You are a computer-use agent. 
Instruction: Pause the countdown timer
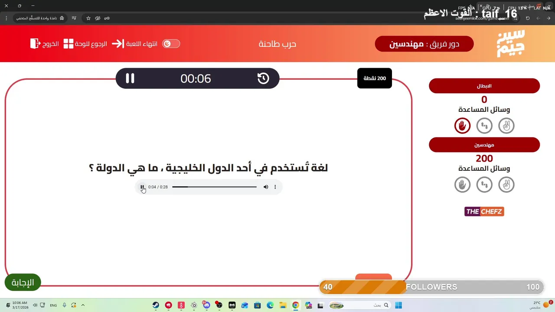point(130,78)
